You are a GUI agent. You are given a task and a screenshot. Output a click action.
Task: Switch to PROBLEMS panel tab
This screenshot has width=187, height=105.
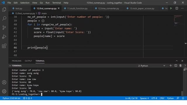(17, 61)
